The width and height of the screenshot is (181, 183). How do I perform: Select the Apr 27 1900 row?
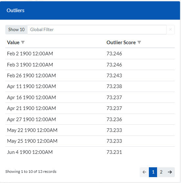click(90, 119)
